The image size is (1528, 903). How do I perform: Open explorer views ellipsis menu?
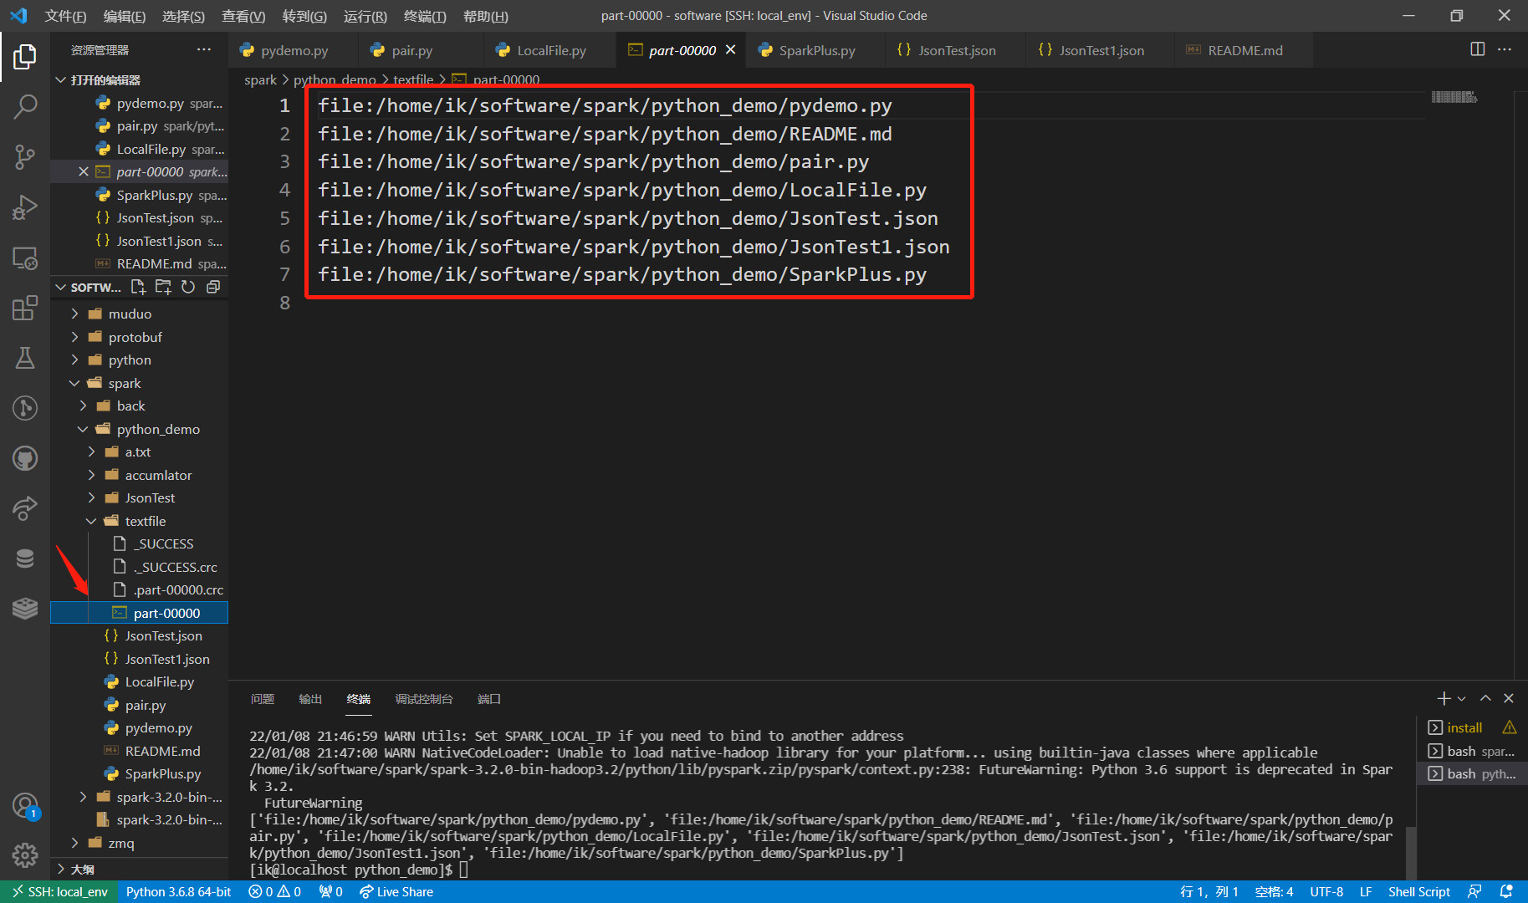coord(204,49)
